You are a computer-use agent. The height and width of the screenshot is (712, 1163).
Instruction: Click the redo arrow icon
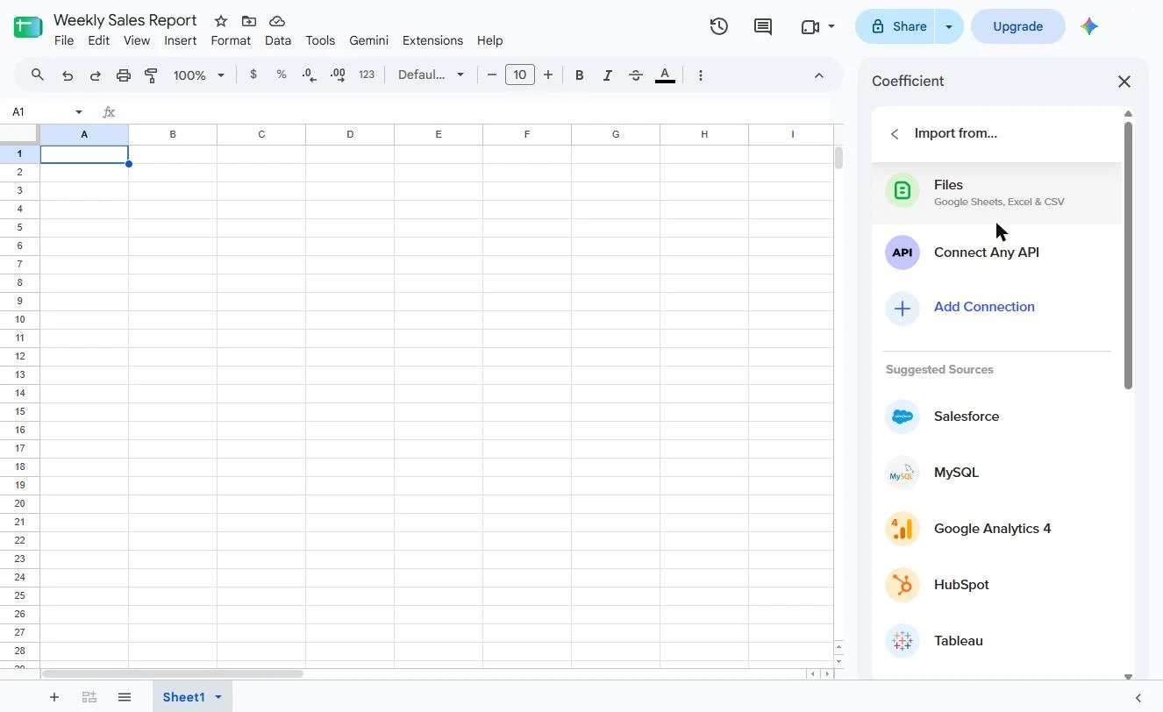(x=96, y=75)
